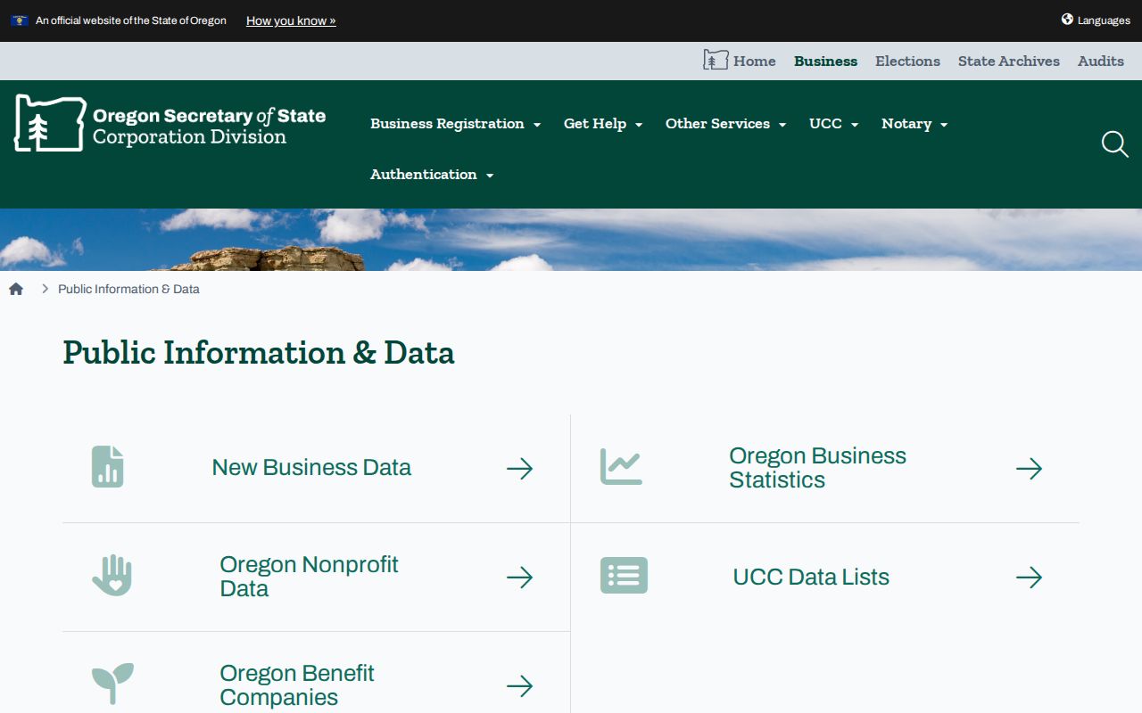
Task: Click the arrow beside Oregon Nonprofit Data
Action: [x=520, y=578]
